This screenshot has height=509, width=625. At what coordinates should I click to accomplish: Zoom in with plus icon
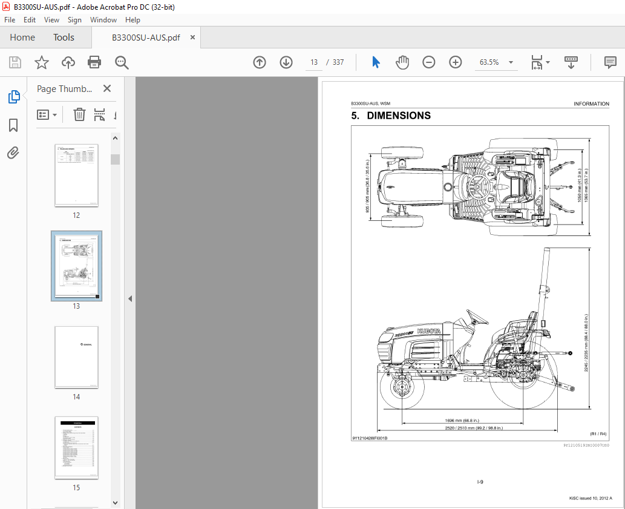pos(455,62)
